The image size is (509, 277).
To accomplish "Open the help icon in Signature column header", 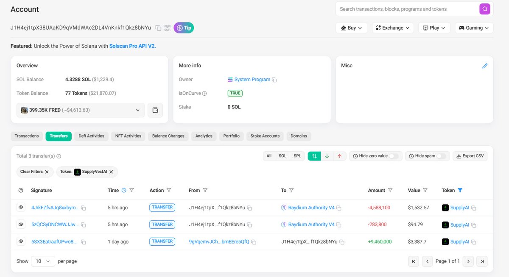I will (21, 191).
